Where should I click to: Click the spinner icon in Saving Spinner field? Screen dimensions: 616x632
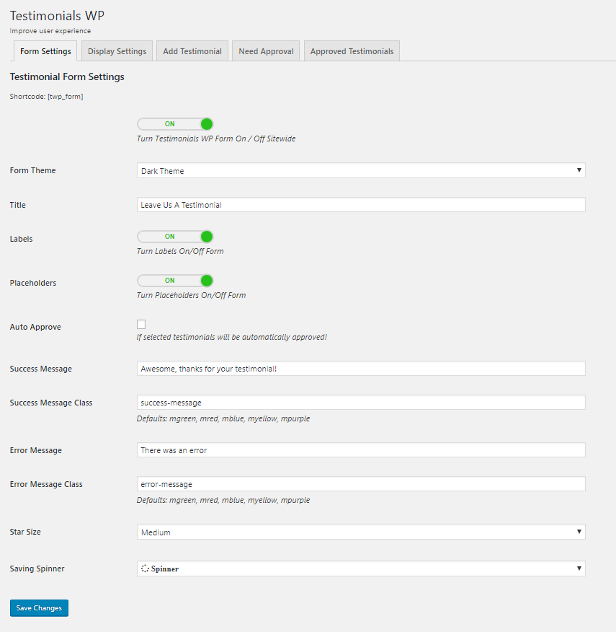coord(145,569)
